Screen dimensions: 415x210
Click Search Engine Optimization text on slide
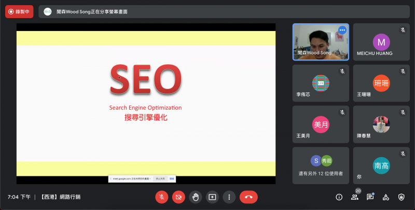[x=146, y=108]
